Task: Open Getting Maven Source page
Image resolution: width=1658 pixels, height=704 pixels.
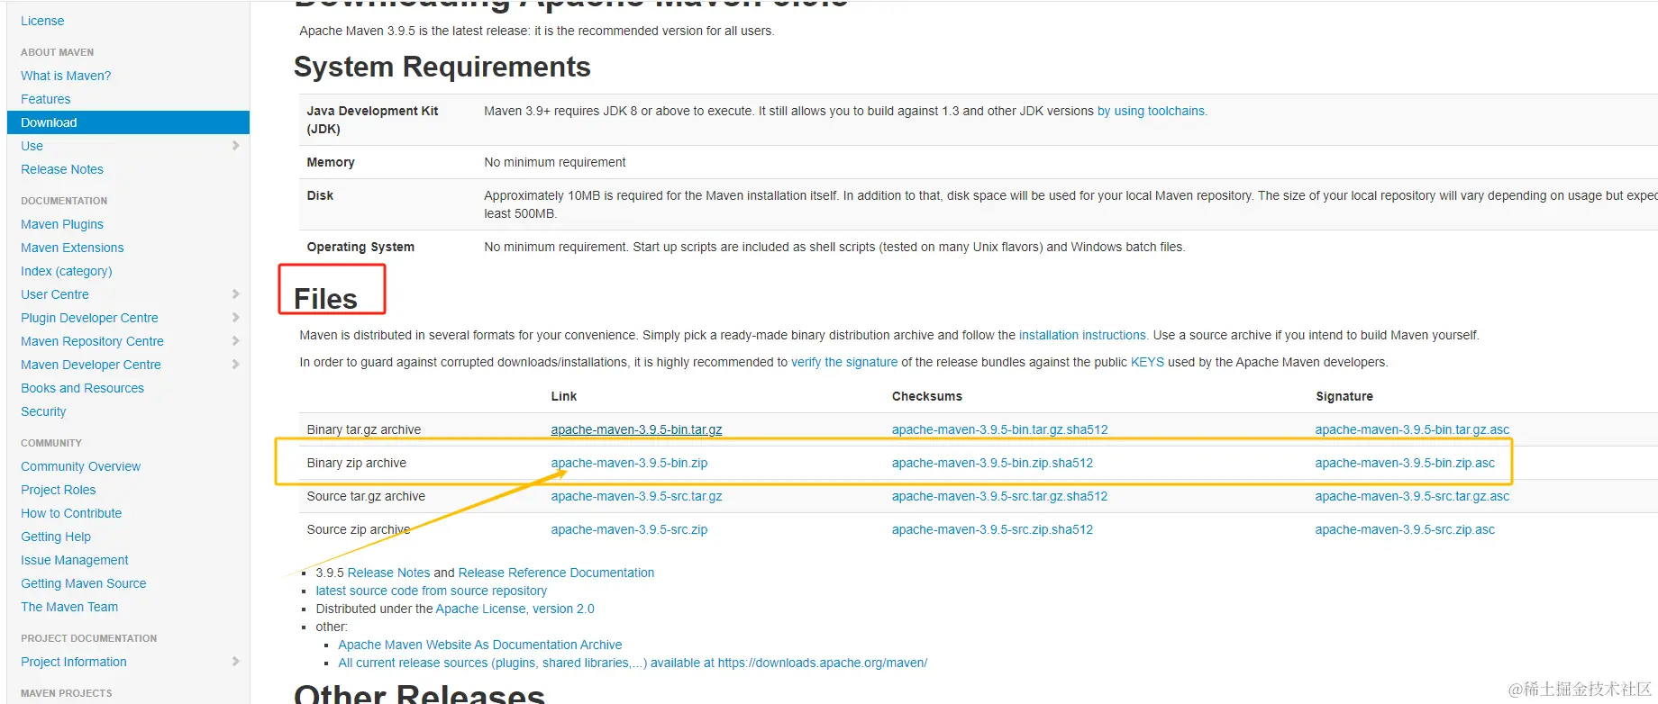Action: [x=83, y=583]
